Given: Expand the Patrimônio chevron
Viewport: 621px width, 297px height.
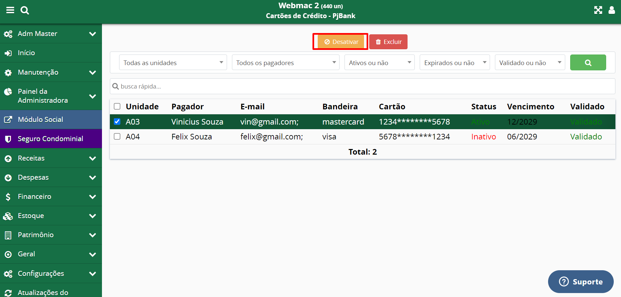Looking at the screenshot, I should pyautogui.click(x=93, y=235).
